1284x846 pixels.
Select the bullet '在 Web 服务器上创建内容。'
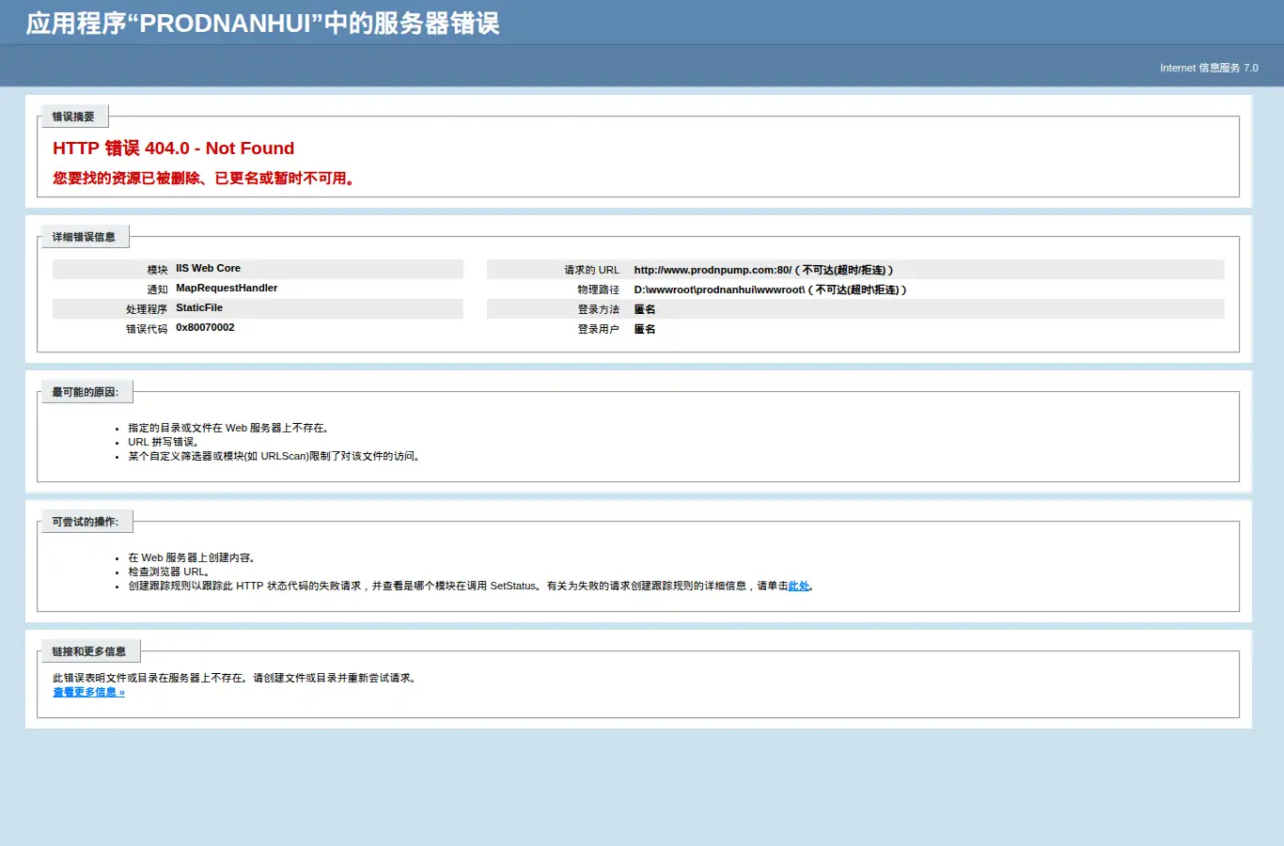[193, 557]
